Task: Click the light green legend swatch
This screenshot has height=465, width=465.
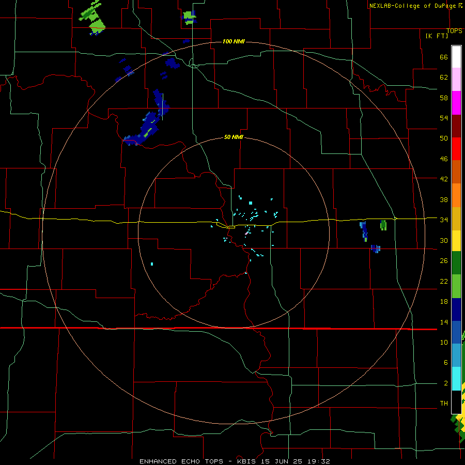Action: pos(456,286)
